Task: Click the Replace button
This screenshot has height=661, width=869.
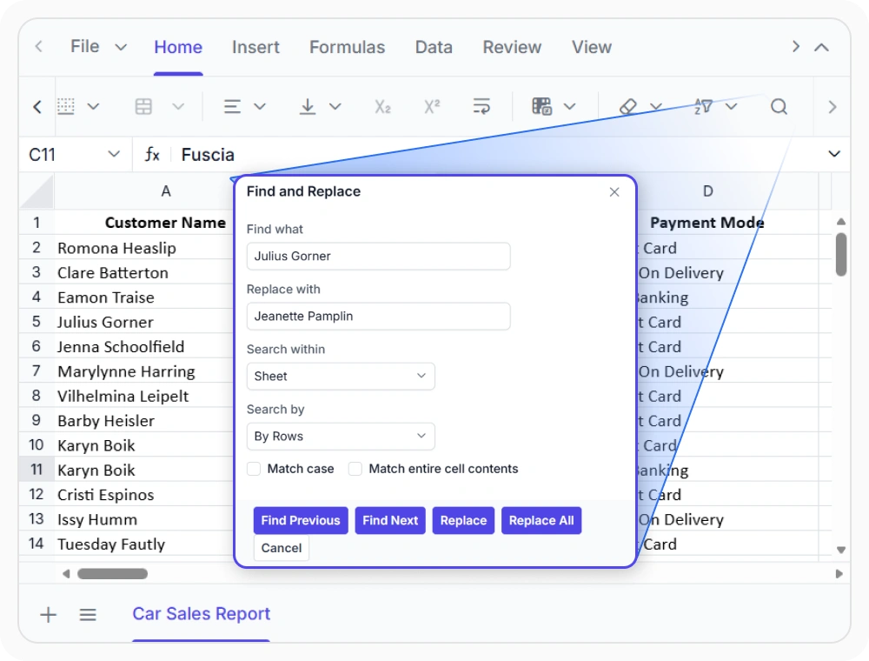Action: [463, 521]
